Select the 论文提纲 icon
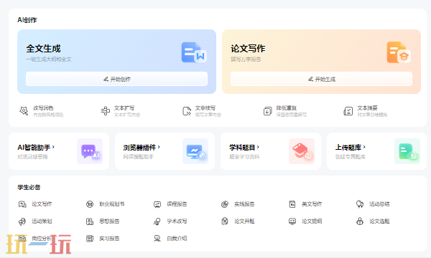Viewport: 431px width, 258px height. coord(292,221)
